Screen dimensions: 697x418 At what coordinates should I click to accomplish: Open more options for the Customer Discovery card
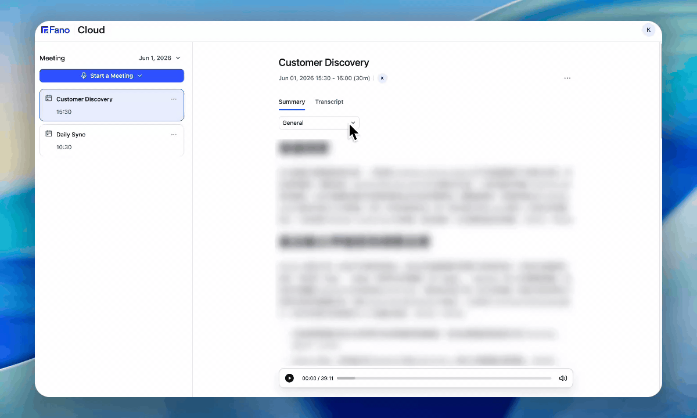[174, 99]
